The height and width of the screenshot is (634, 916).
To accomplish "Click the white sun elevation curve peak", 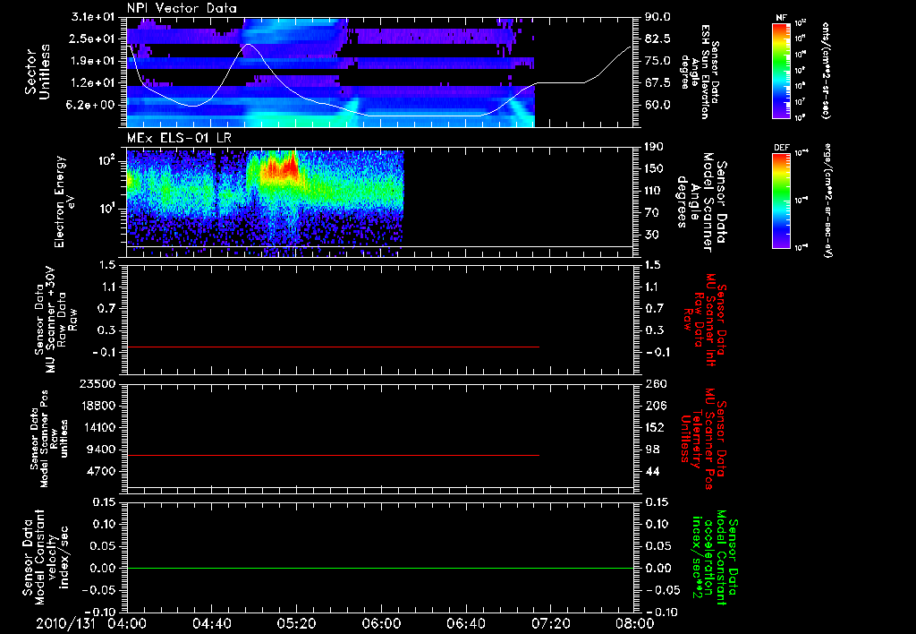I will pyautogui.click(x=249, y=45).
